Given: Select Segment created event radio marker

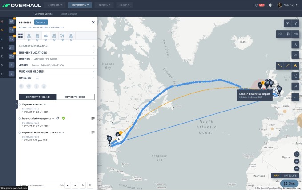Looking at the screenshot, I should click(20, 105).
